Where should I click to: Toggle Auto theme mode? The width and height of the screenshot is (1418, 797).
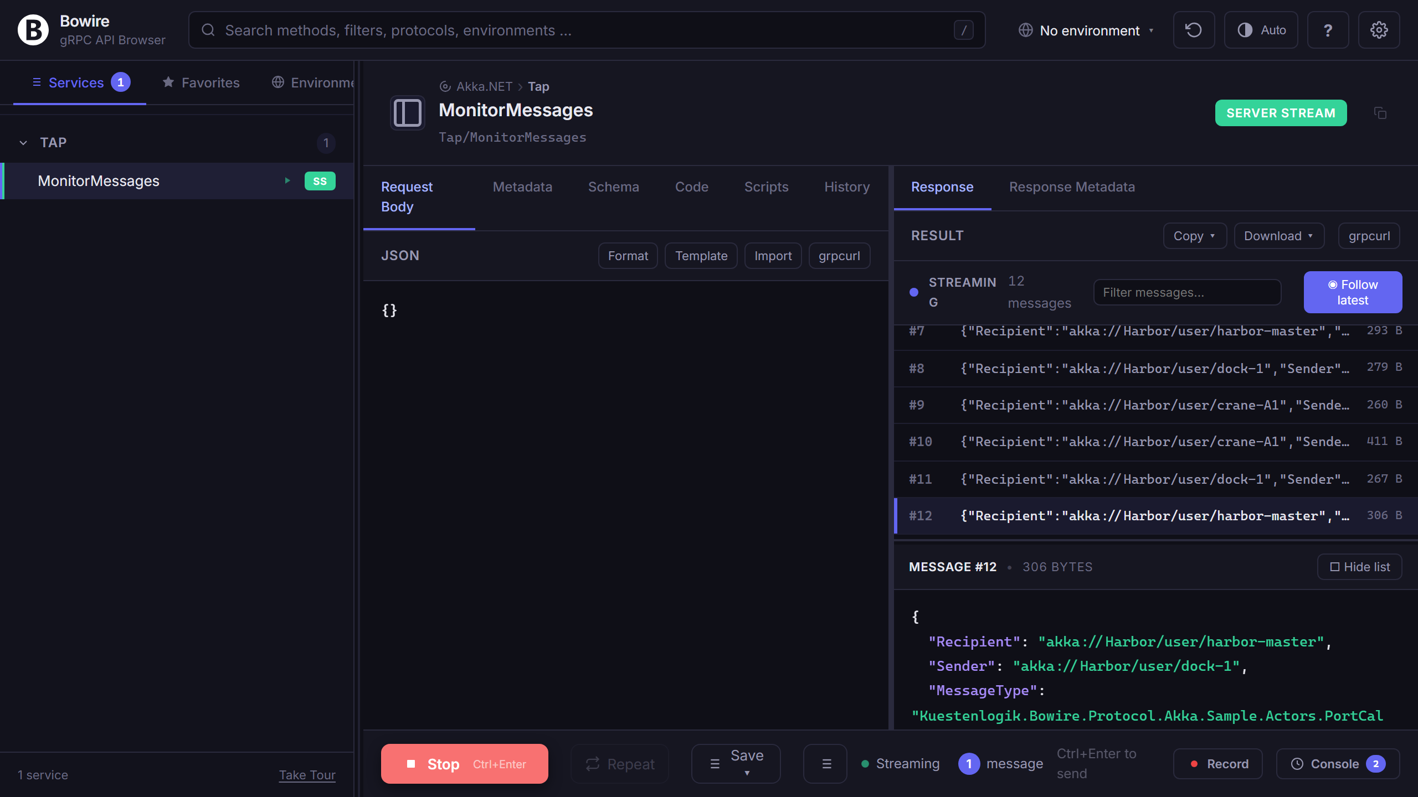[1261, 30]
